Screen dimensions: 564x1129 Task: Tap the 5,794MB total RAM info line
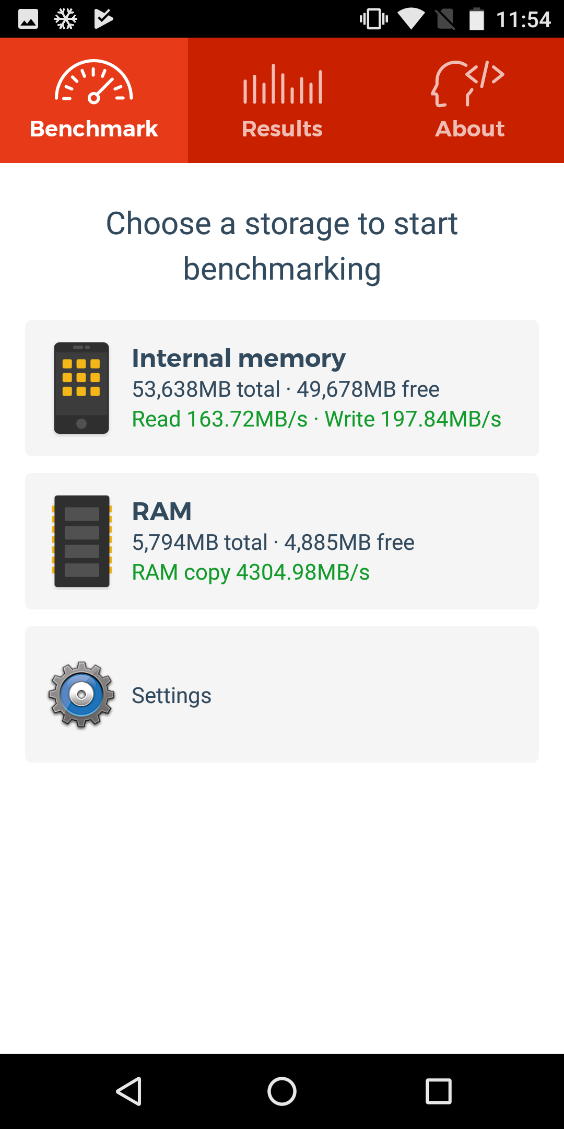click(x=273, y=543)
